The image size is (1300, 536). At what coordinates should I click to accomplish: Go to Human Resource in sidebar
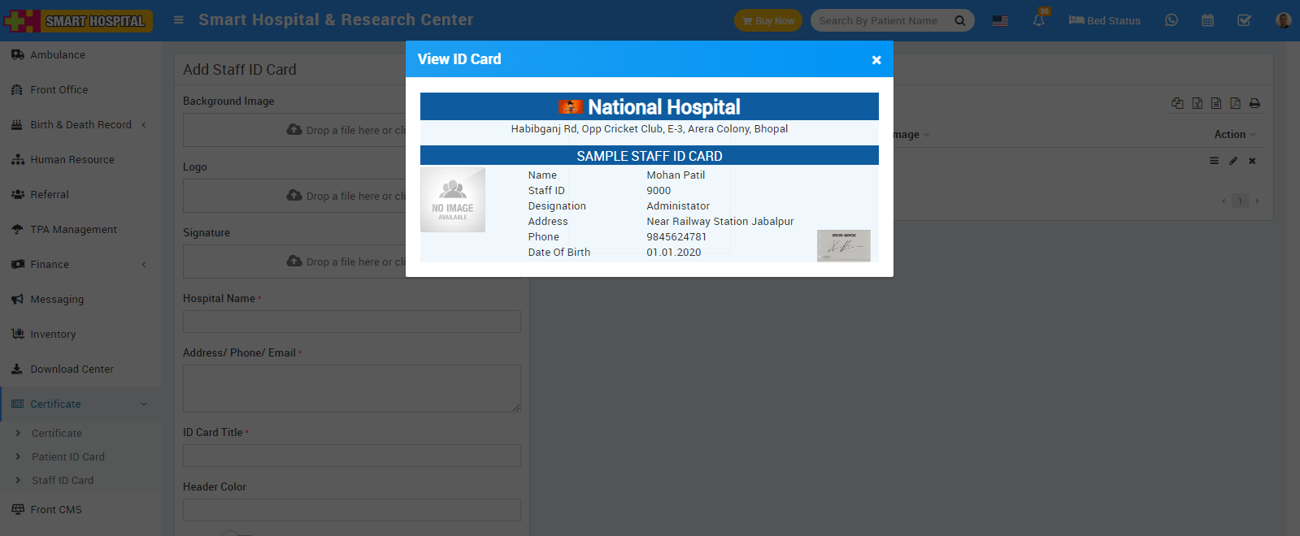point(72,159)
